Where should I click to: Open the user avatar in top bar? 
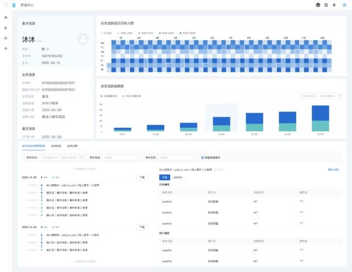pyautogui.click(x=318, y=5)
